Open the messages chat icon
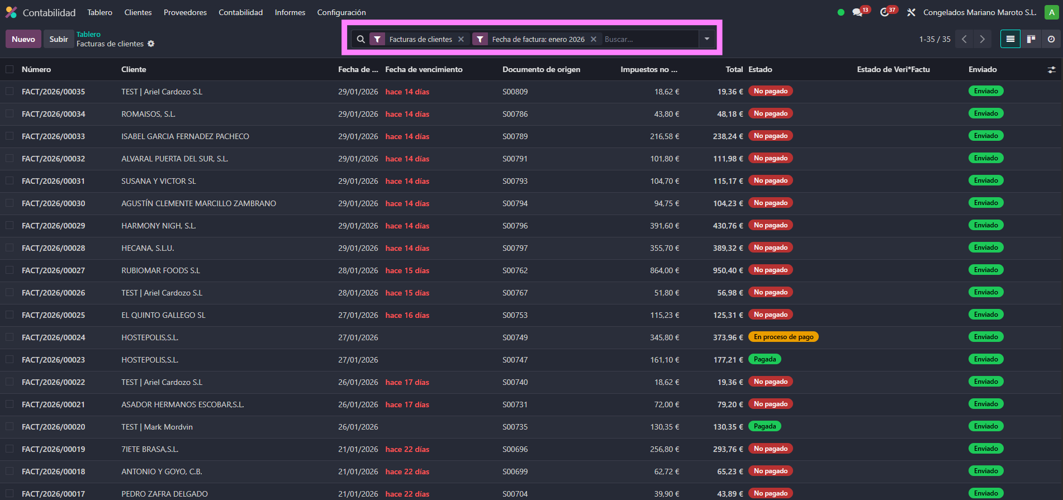This screenshot has width=1063, height=500. click(857, 12)
